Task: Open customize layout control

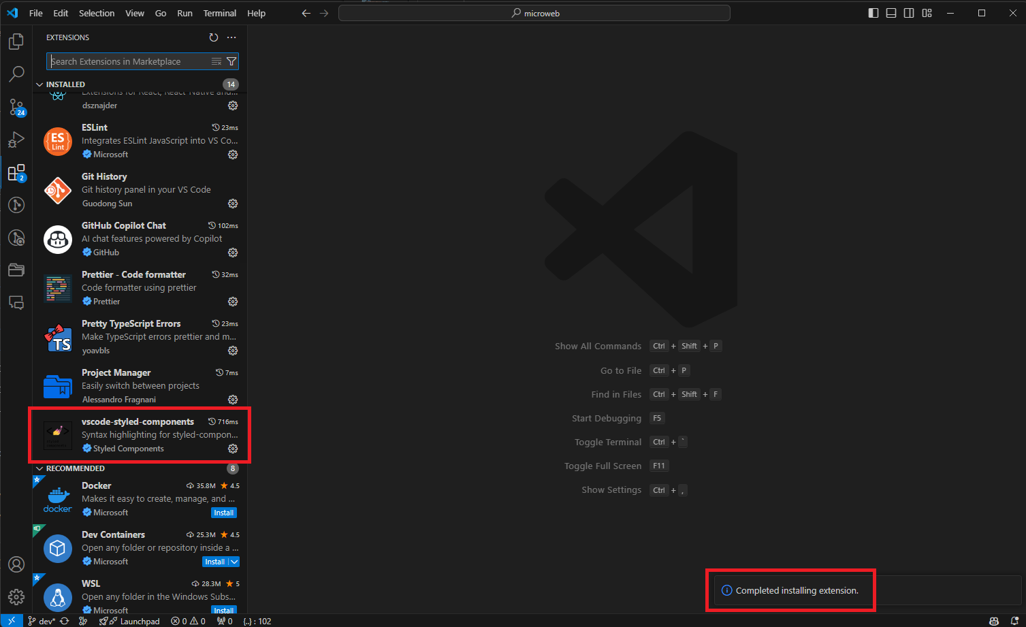Action: (x=927, y=13)
